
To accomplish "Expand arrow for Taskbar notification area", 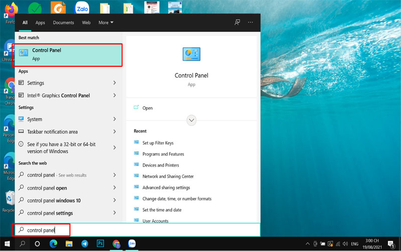I will click(114, 132).
